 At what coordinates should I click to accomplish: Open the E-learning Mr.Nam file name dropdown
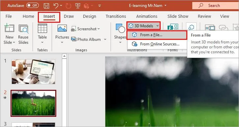pos(165,6)
